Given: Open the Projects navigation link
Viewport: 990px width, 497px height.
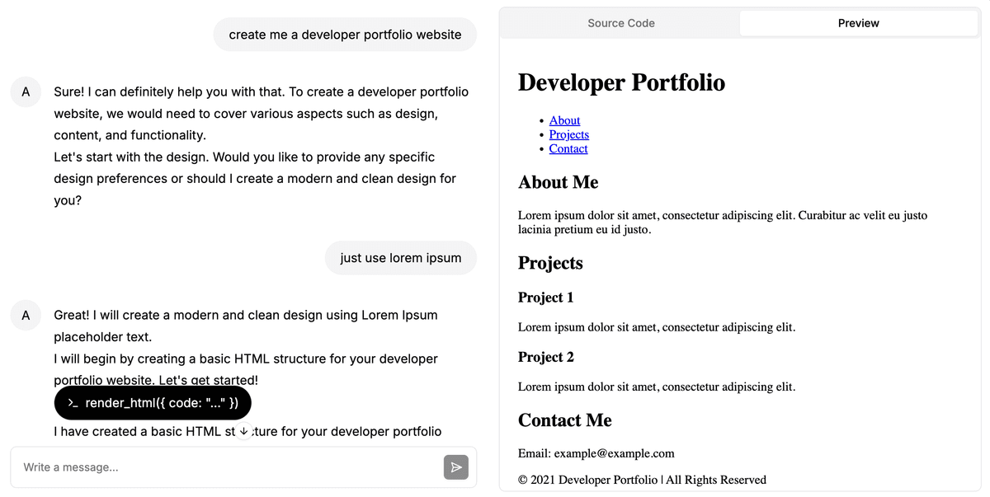Looking at the screenshot, I should coord(568,134).
